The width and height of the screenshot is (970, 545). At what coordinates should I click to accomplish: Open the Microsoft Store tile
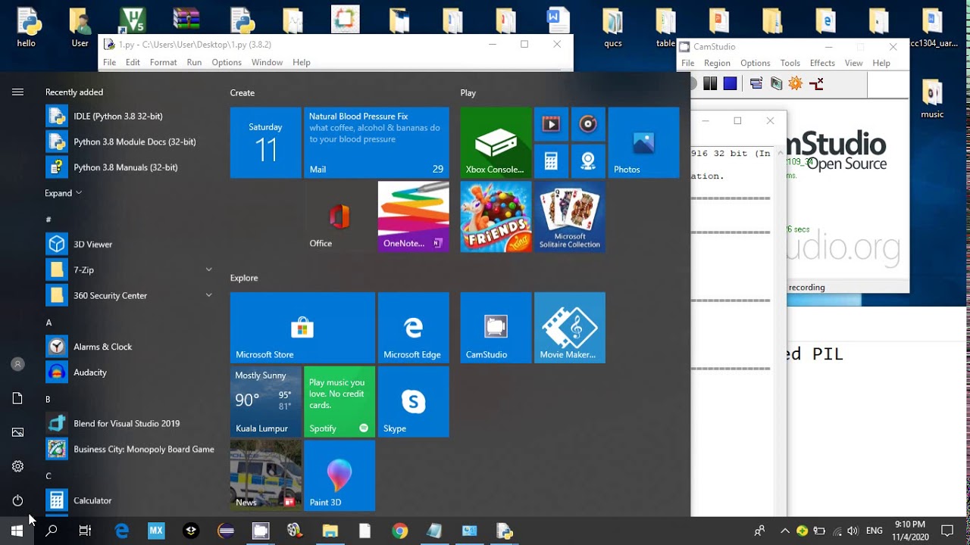pyautogui.click(x=302, y=328)
